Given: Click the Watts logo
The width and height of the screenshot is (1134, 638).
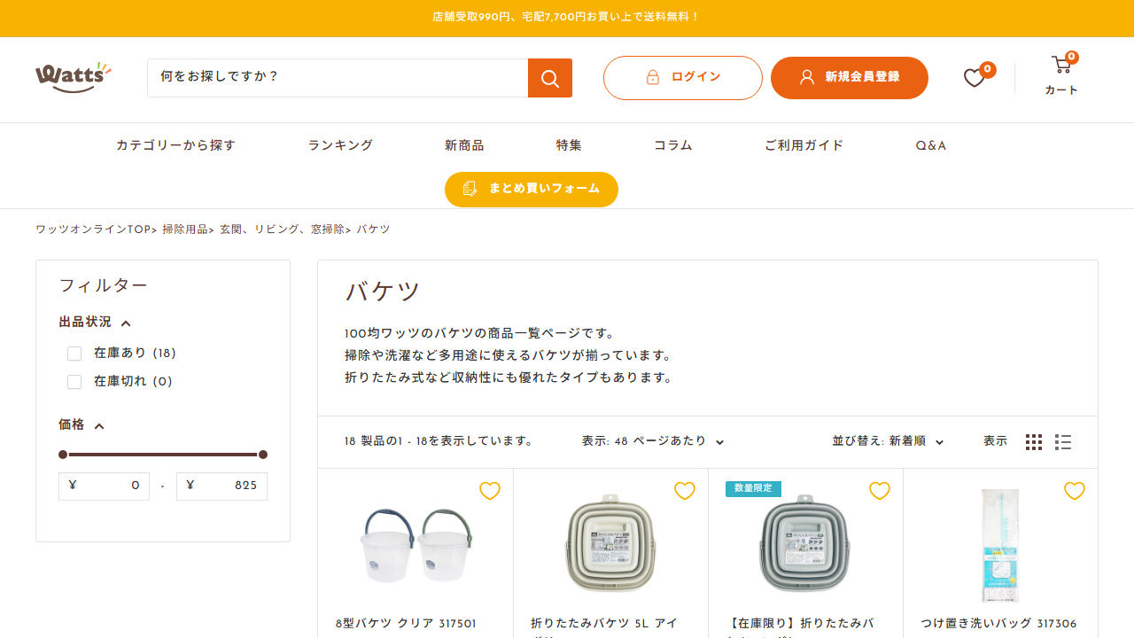Looking at the screenshot, I should click(74, 77).
